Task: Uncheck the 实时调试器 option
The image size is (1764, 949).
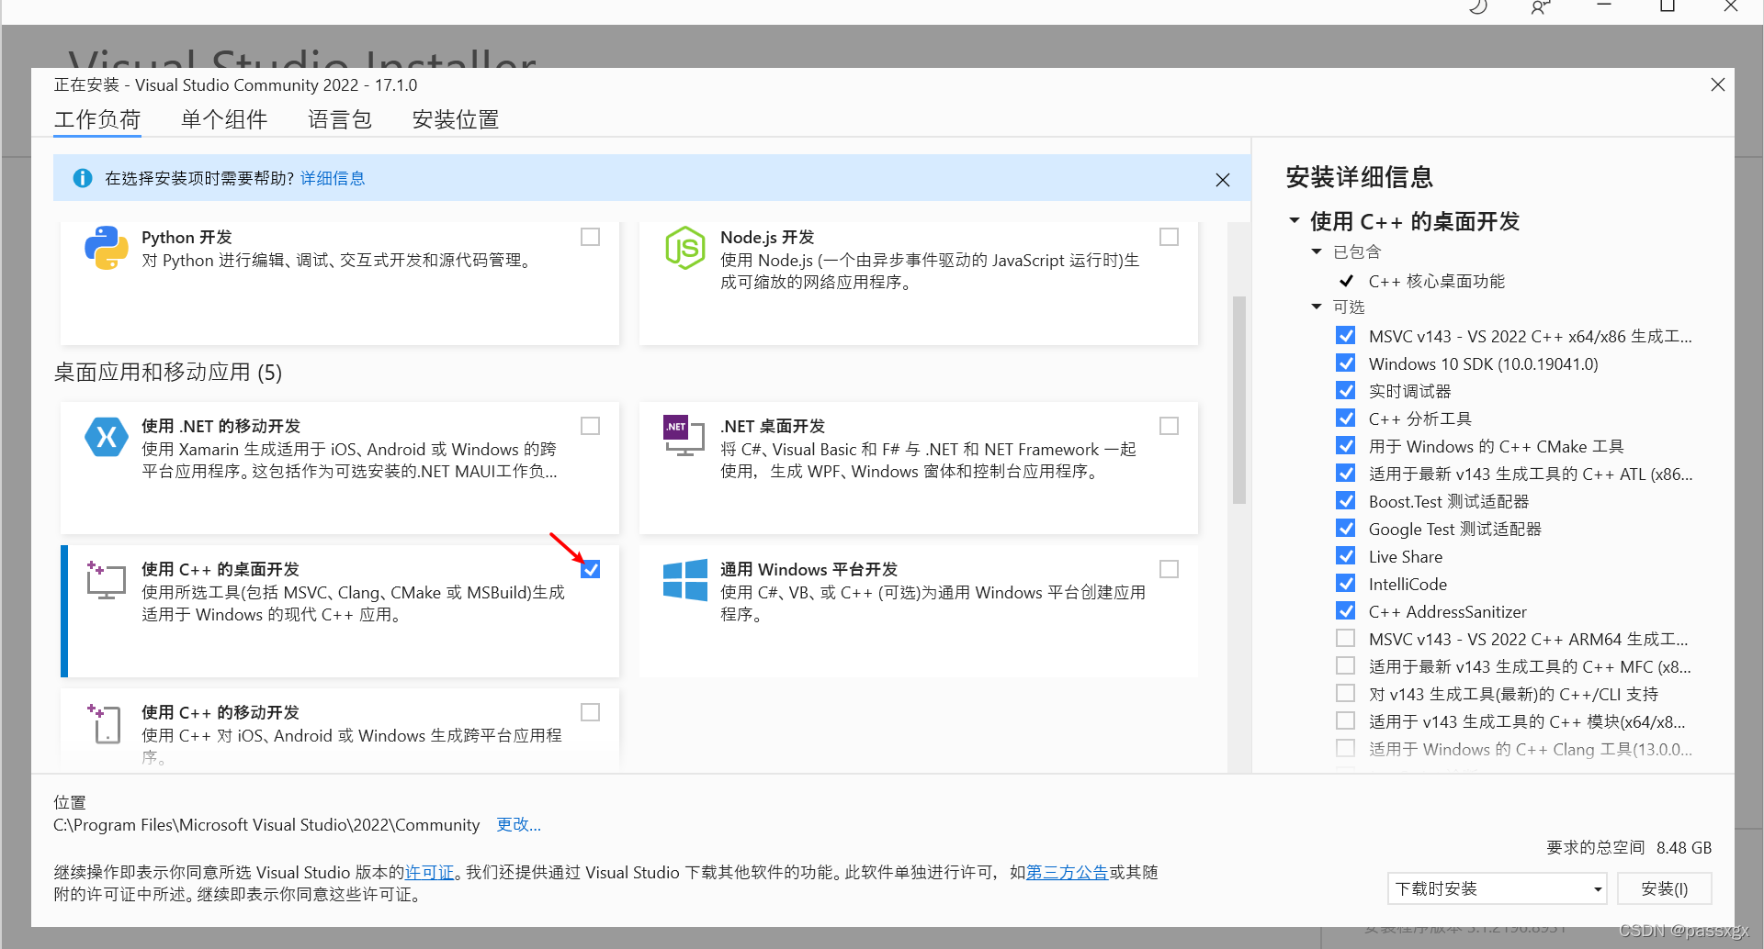Action: click(1346, 391)
